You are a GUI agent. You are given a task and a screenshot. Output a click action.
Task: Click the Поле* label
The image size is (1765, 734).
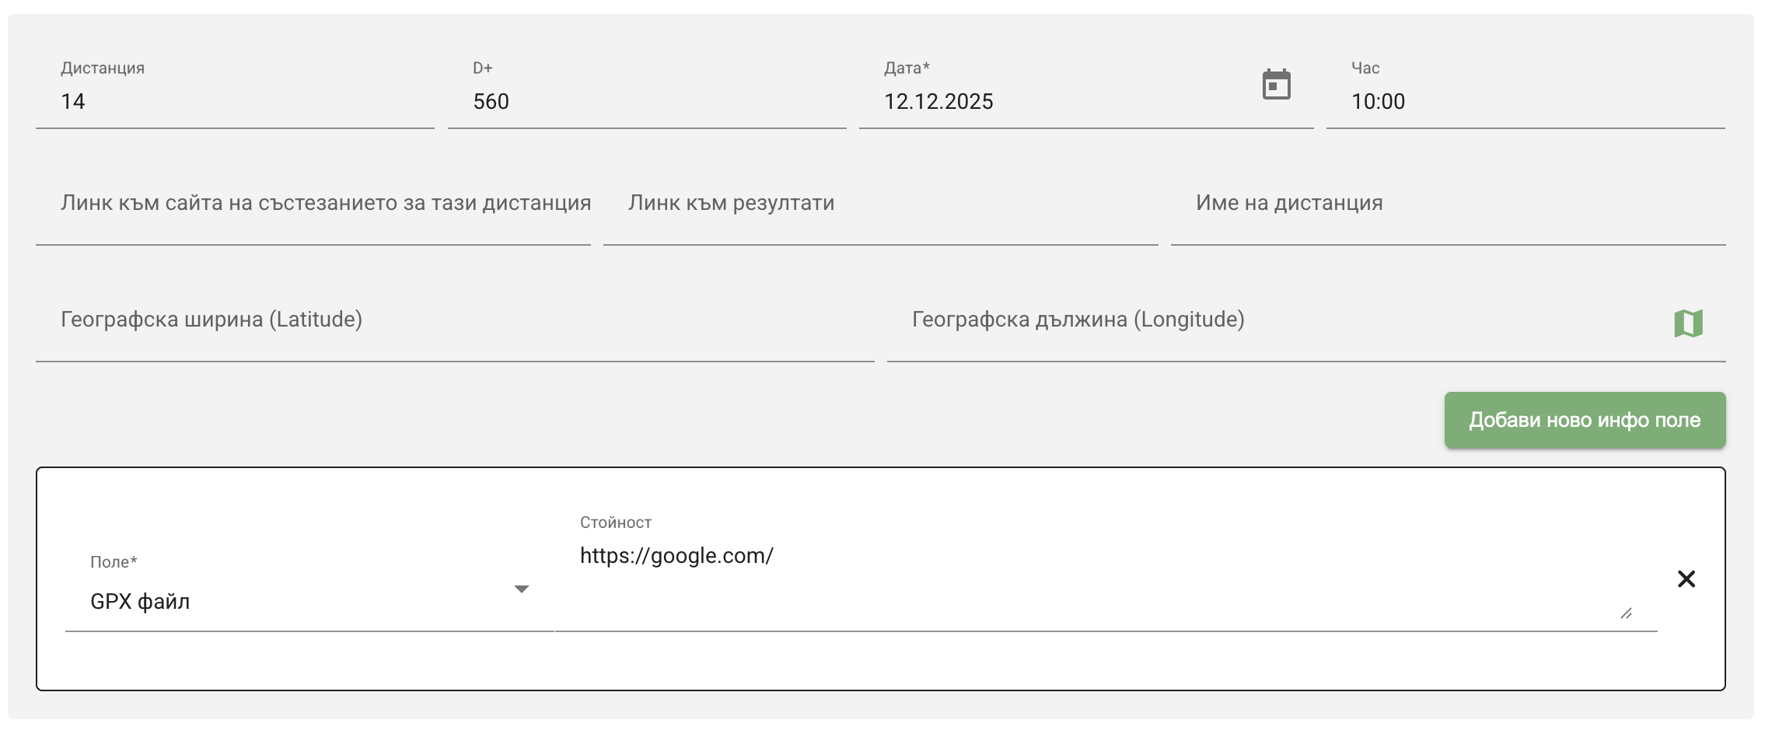114,562
